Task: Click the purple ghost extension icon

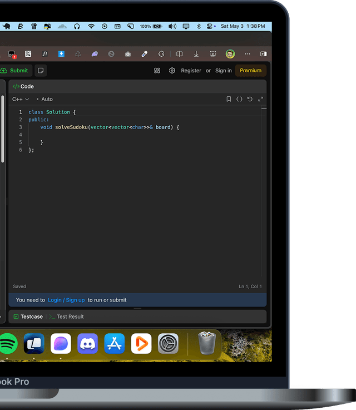Action: [95, 54]
